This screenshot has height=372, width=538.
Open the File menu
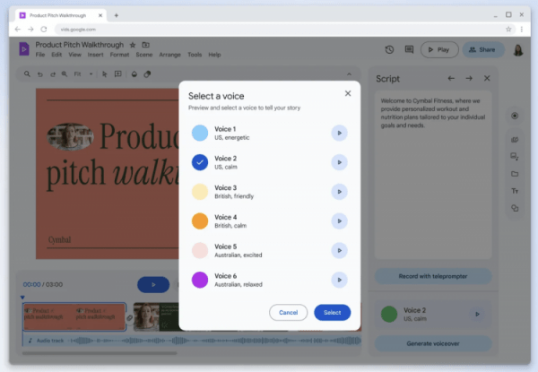pos(40,55)
